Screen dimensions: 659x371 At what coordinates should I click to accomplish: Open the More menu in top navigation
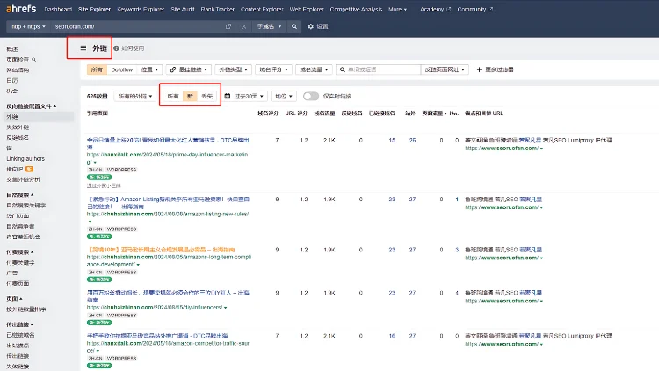click(x=397, y=10)
